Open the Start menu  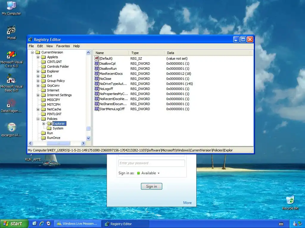click(14, 224)
